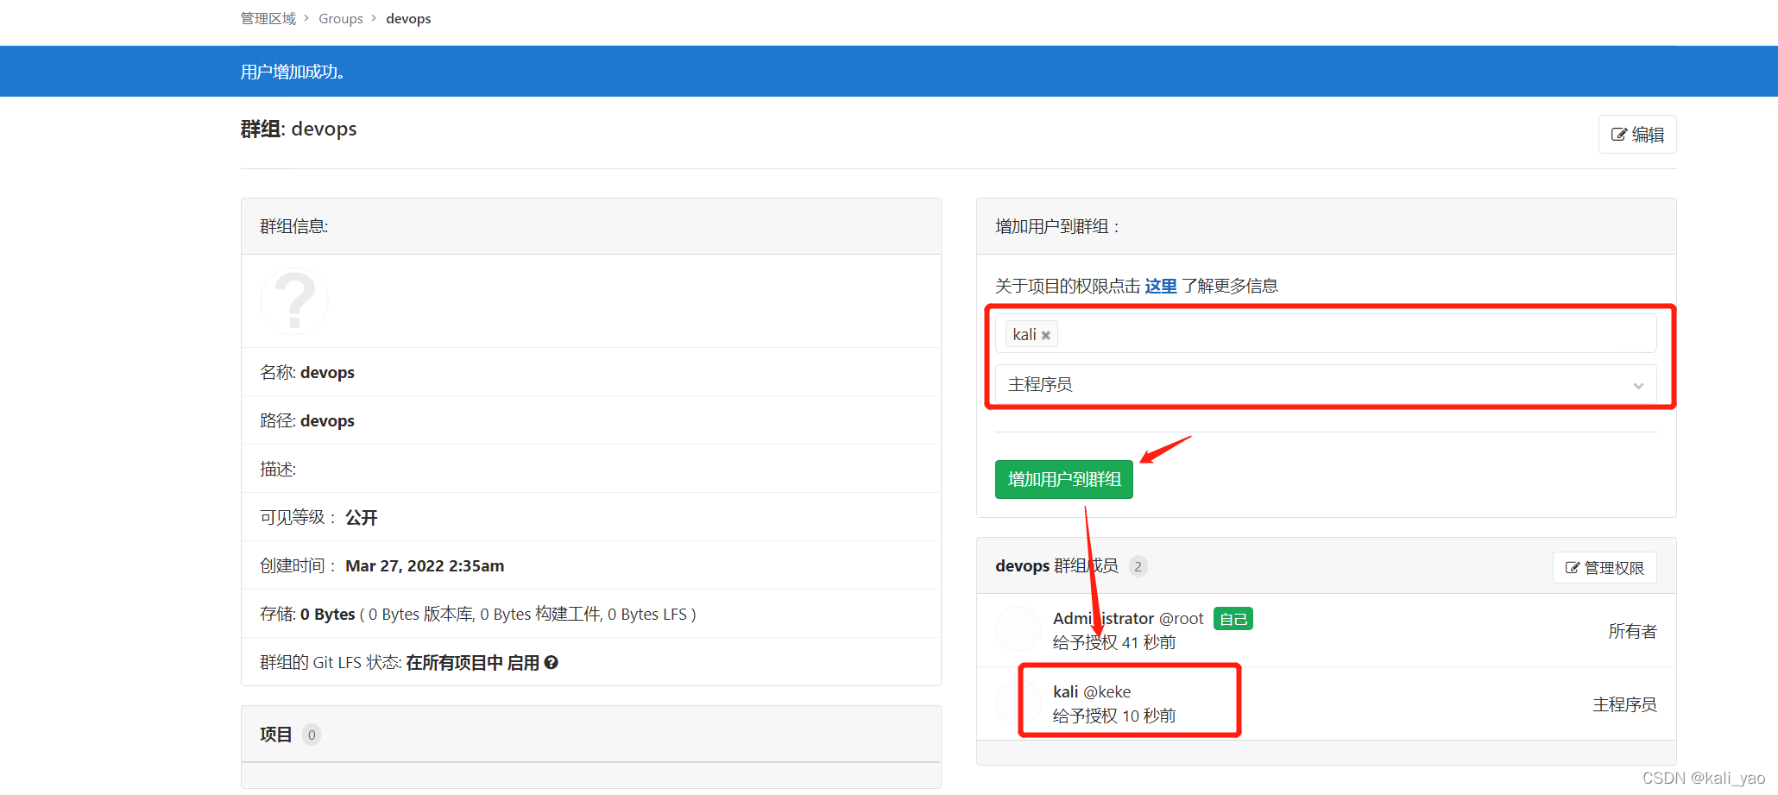Viewport: 1778px width, 795px height.
Task: Open the 这里 permissions link
Action: (1161, 286)
